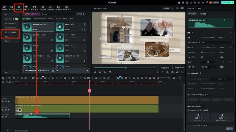The image size is (236, 132).
Task: Click the equalizer 設定 button
Action: 222,67
